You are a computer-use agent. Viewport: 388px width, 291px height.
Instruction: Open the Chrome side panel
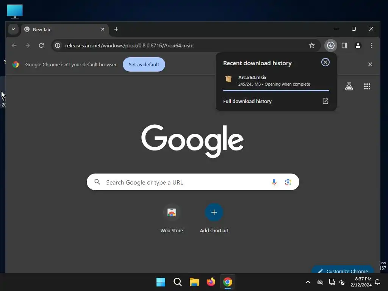(x=344, y=45)
